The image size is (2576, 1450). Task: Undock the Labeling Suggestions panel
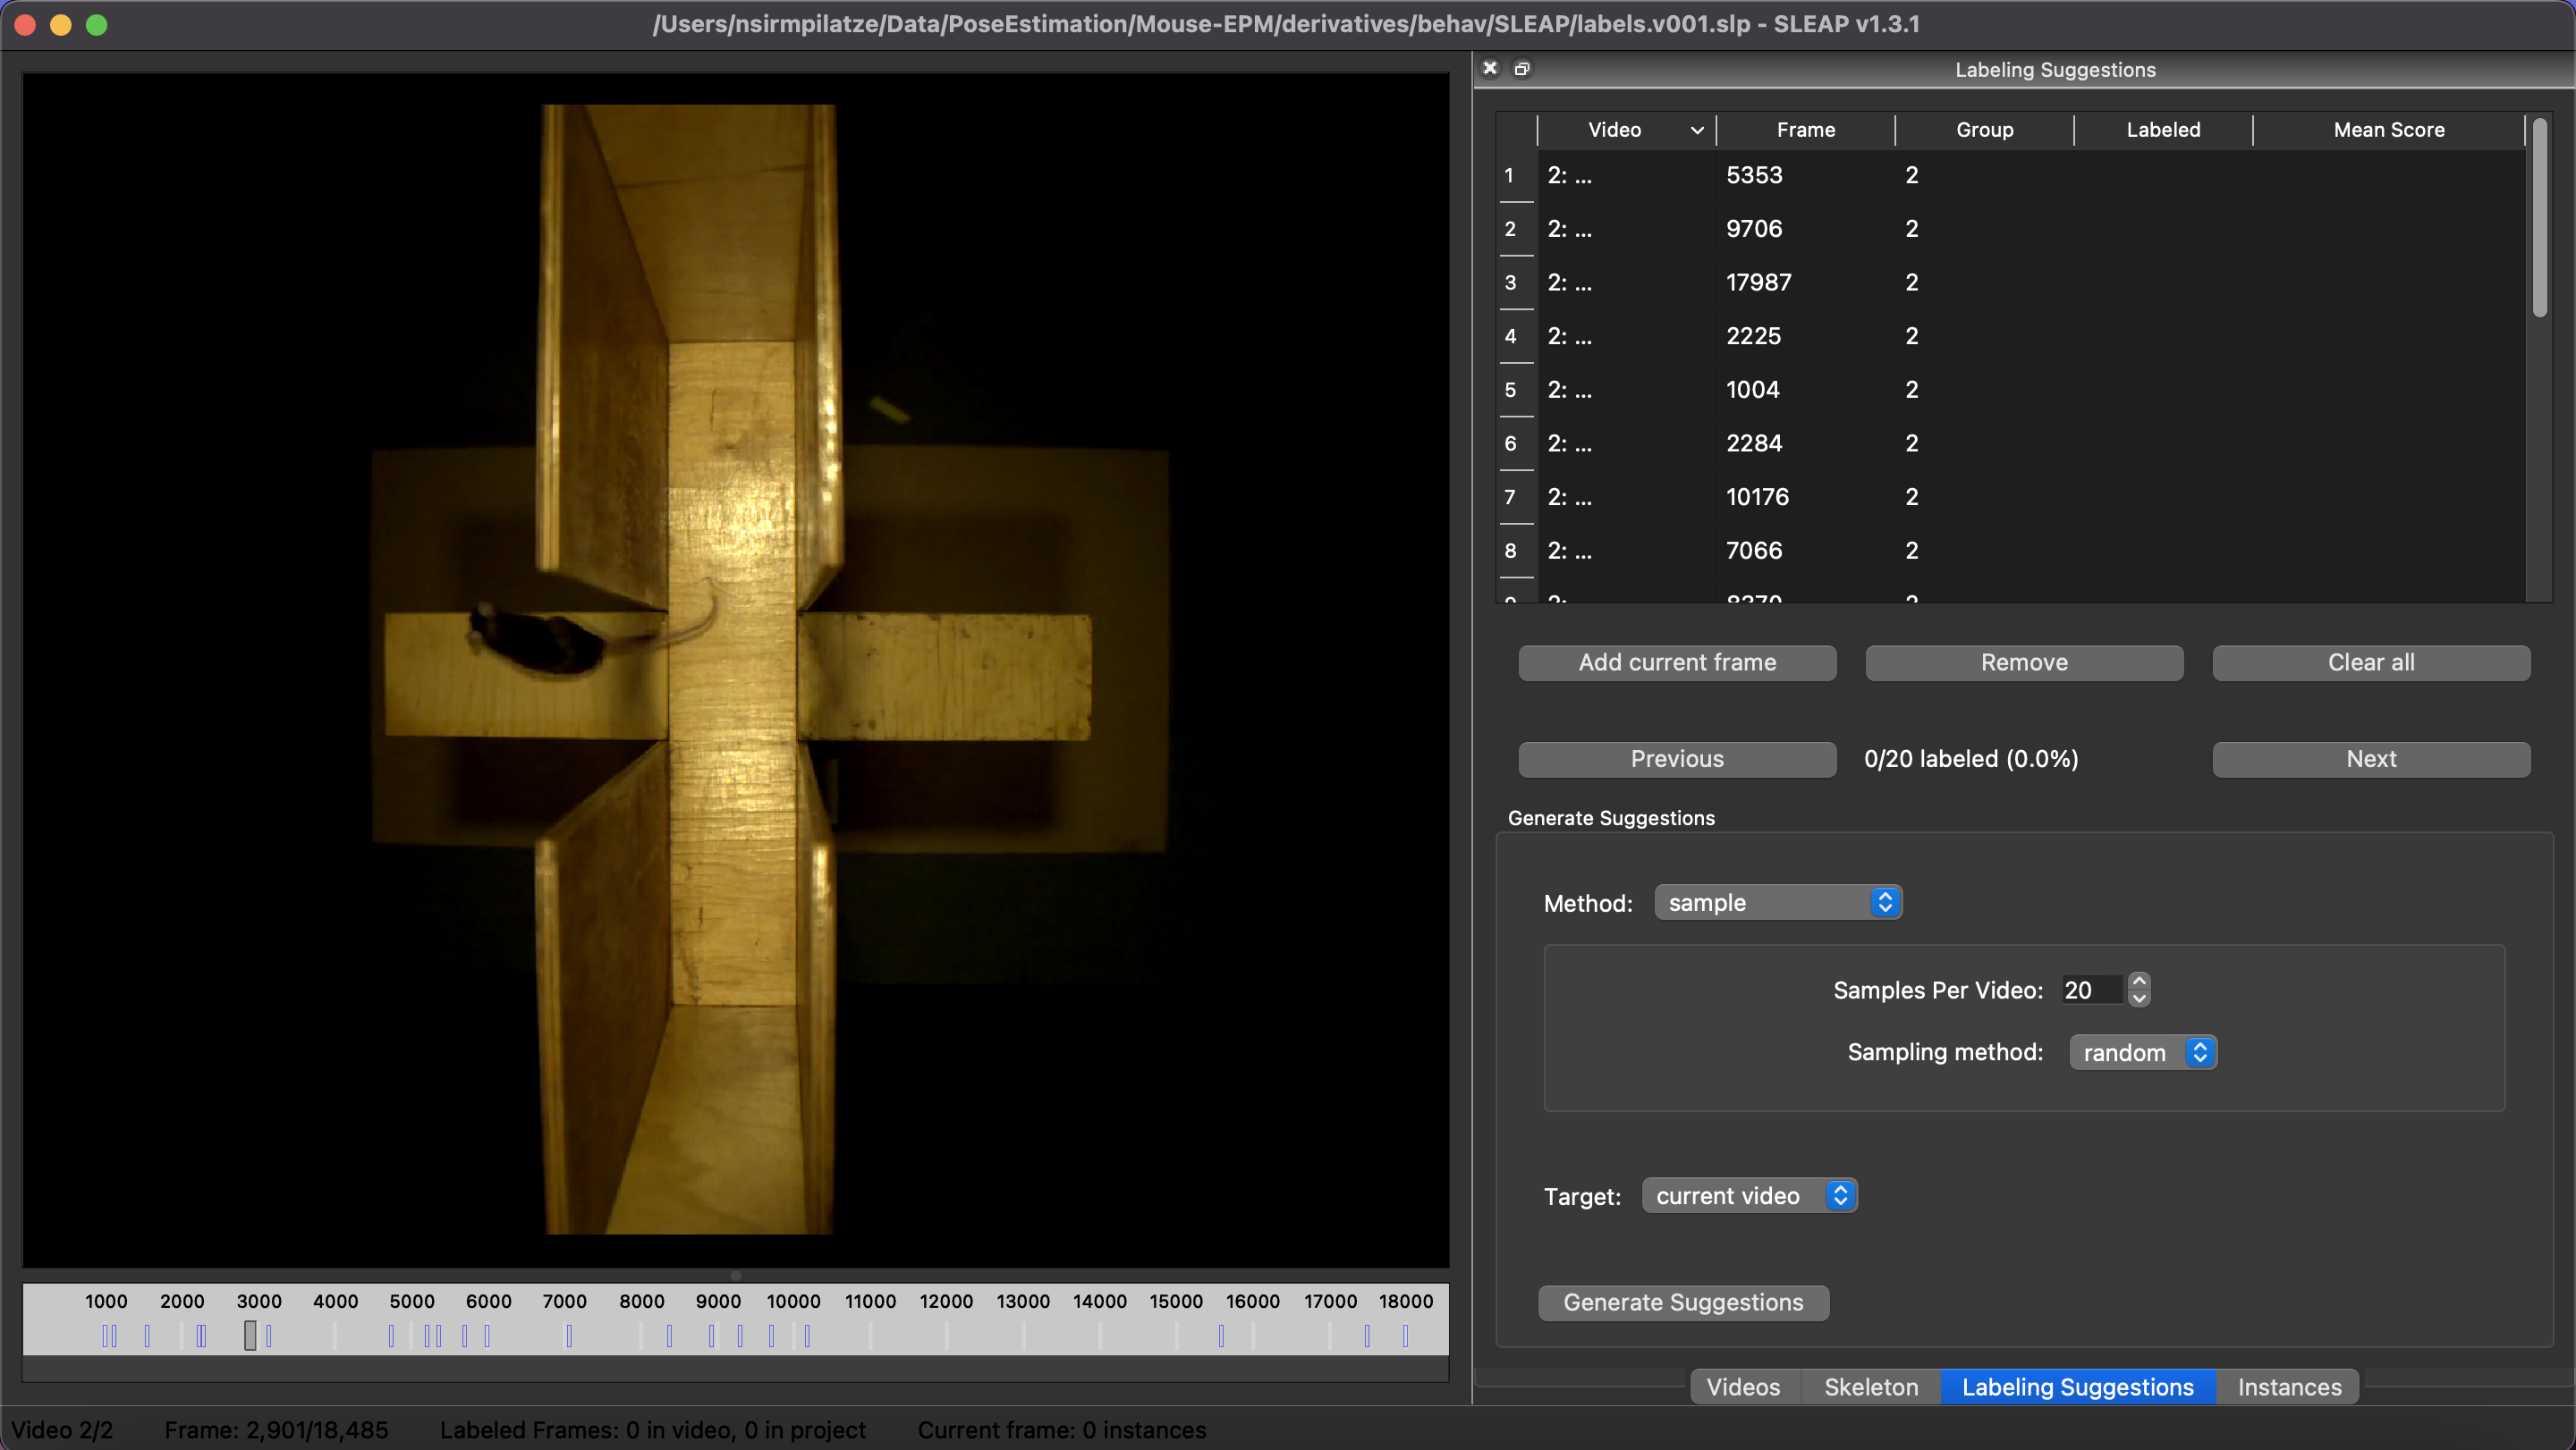click(1522, 69)
